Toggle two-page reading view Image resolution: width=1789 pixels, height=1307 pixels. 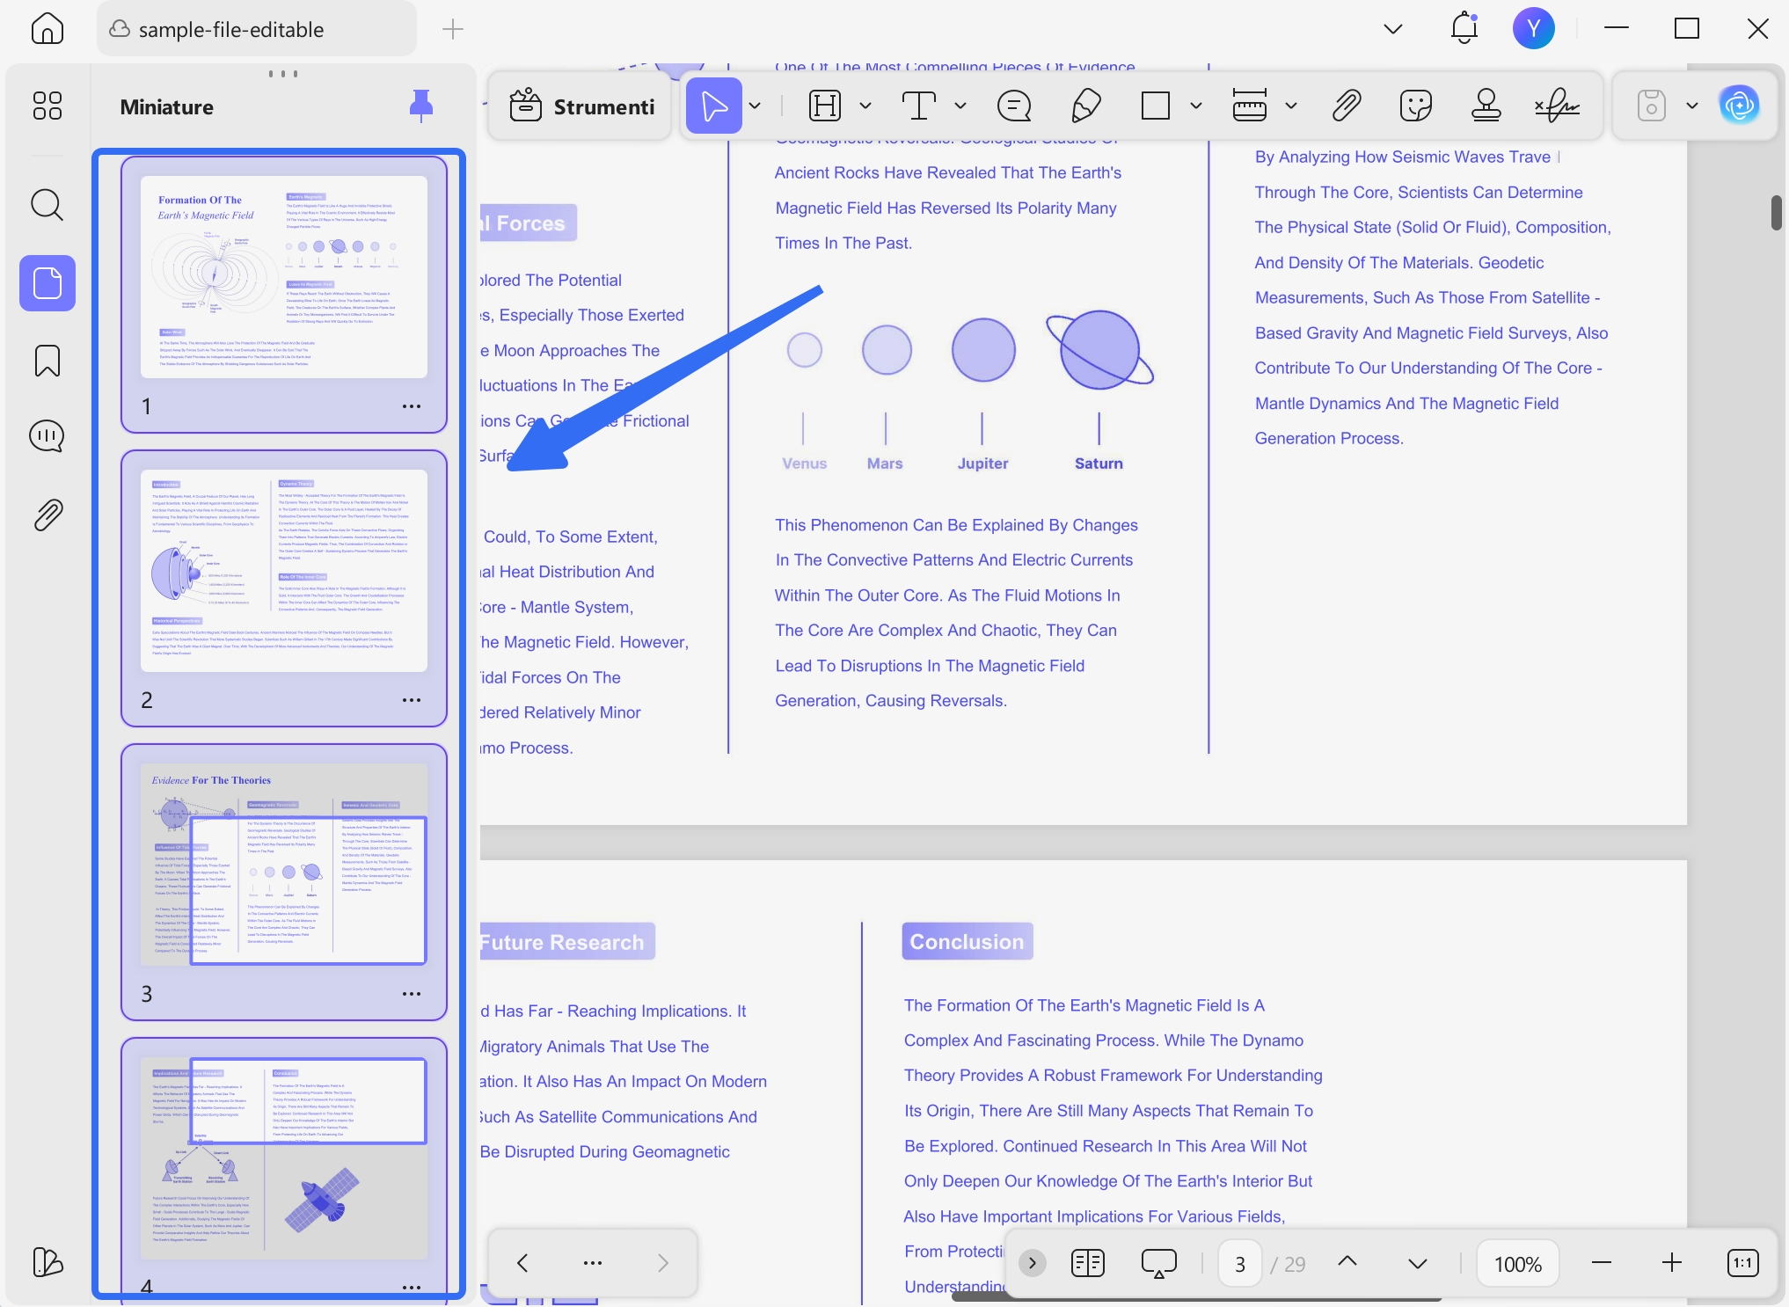point(1088,1264)
